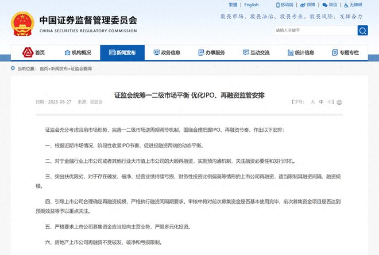This screenshot has width=379, height=255.
Task: Open the 无障碍 accessibility link
Action: (x=355, y=5)
